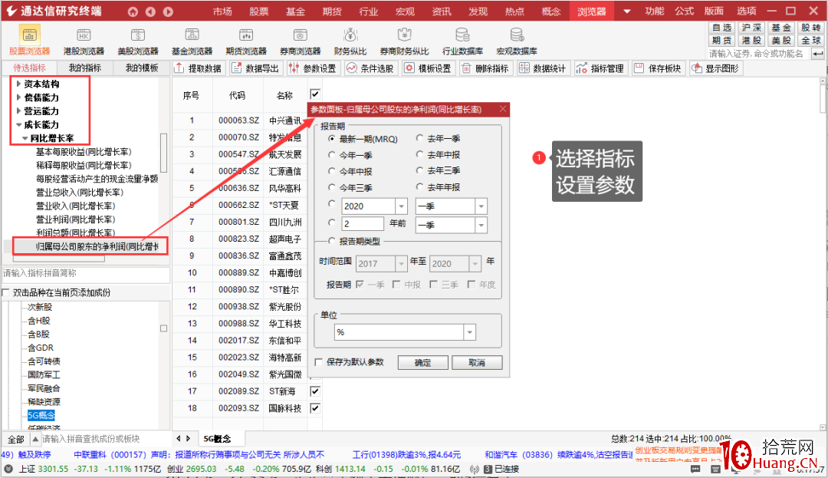Image resolution: width=828 pixels, height=478 pixels.
Task: Open the 券商浏览器 broker browser icon
Action: pyautogui.click(x=300, y=41)
